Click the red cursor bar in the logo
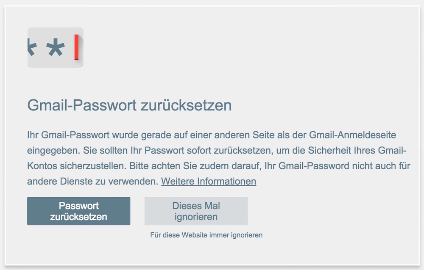The height and width of the screenshot is (270, 424). click(x=76, y=47)
